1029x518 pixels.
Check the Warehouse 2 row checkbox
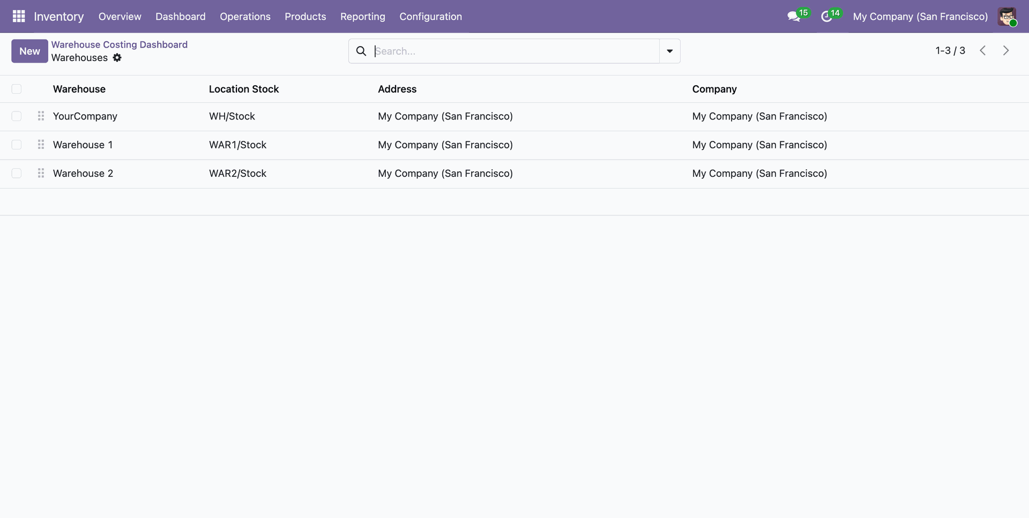[x=17, y=173]
